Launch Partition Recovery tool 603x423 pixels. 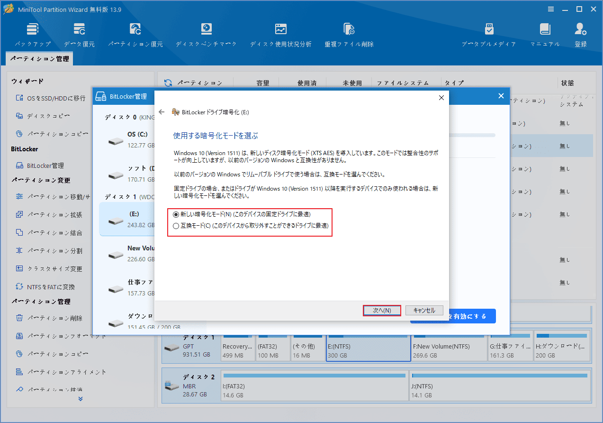(x=135, y=29)
